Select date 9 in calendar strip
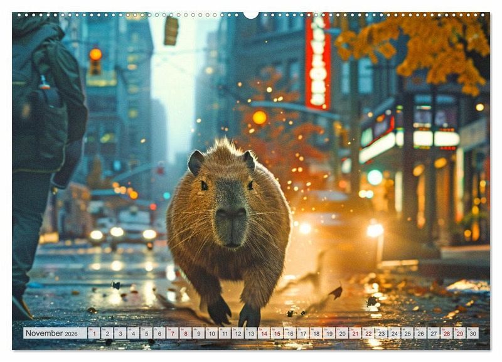Screen dimensions: 502x362 pyautogui.click(x=198, y=333)
